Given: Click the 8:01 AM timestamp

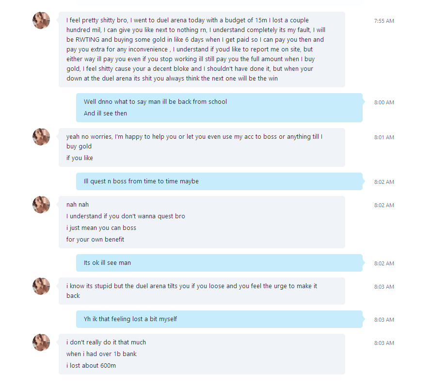Looking at the screenshot, I should [x=384, y=137].
